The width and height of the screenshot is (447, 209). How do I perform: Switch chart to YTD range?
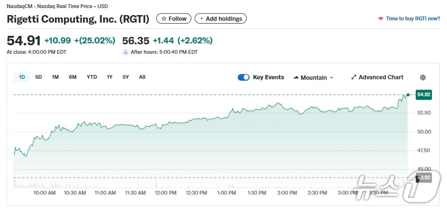point(92,77)
